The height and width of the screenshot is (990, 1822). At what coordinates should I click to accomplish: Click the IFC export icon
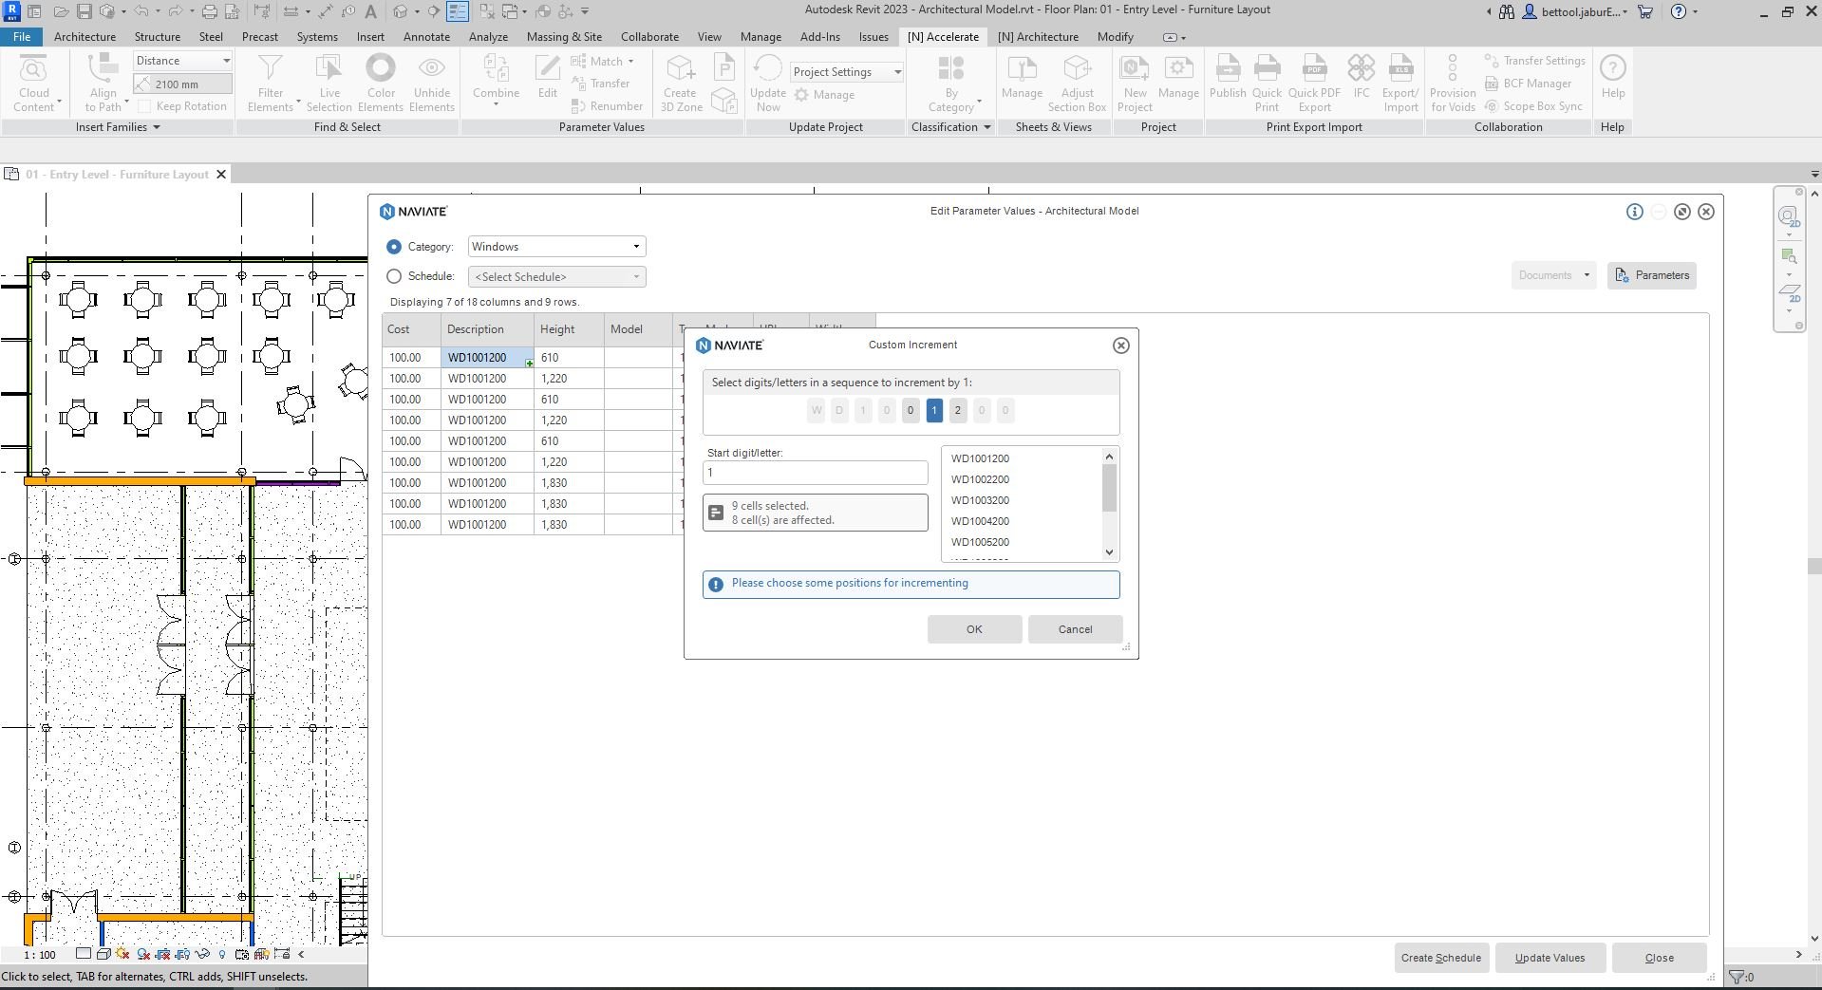pos(1361,81)
